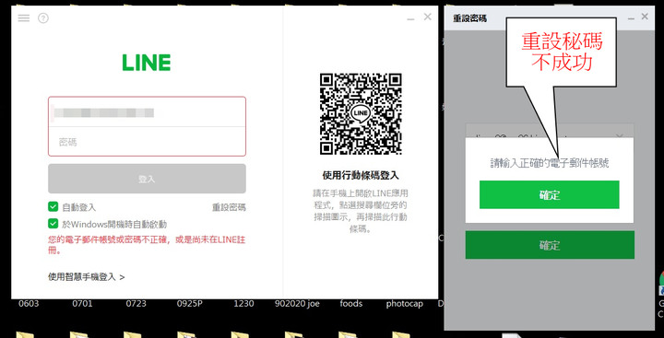Screen dimensions: 664x338
Task: Click the darker 確定 button in reset window
Action: [550, 245]
